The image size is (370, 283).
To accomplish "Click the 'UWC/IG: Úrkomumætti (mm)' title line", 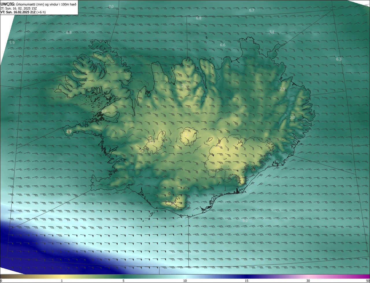I will [39, 4].
